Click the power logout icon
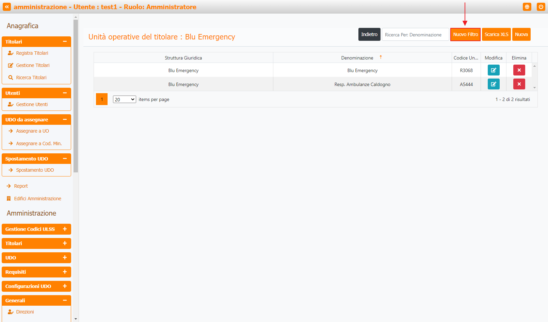The width and height of the screenshot is (548, 322). tap(541, 7)
